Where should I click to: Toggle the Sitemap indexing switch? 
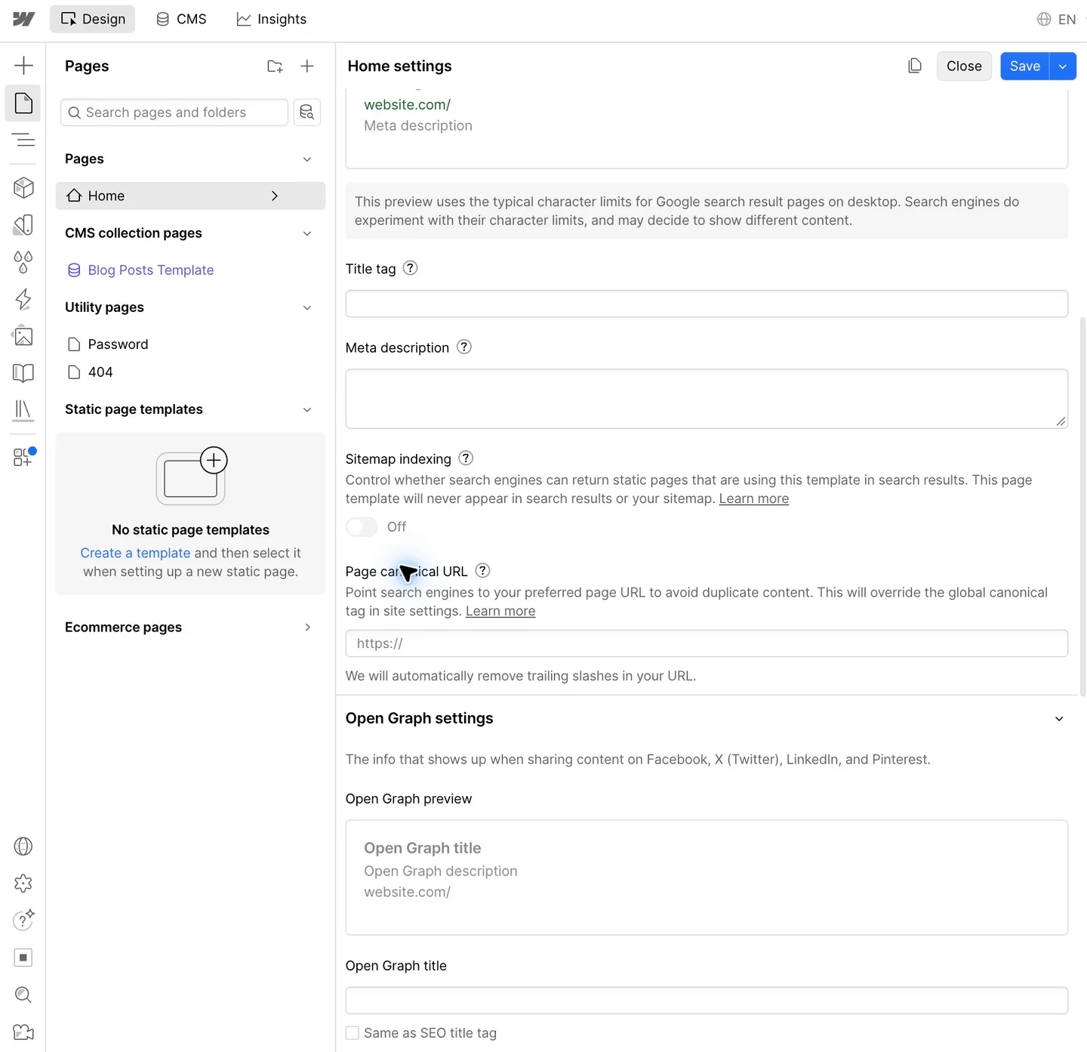(x=362, y=526)
